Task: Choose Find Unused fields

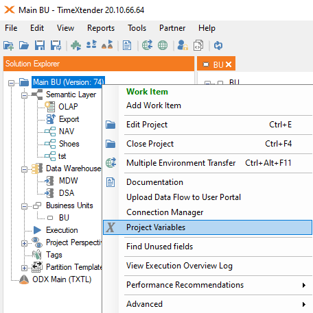Action: 207,247
